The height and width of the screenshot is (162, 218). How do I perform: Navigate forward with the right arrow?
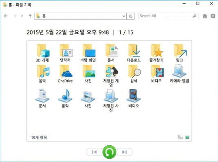pyautogui.click(x=15, y=16)
